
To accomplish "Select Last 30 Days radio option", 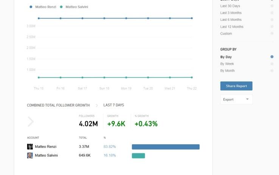I will pos(272,6).
